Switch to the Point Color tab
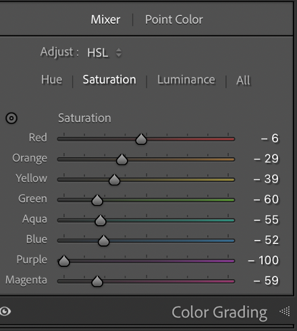 (174, 20)
